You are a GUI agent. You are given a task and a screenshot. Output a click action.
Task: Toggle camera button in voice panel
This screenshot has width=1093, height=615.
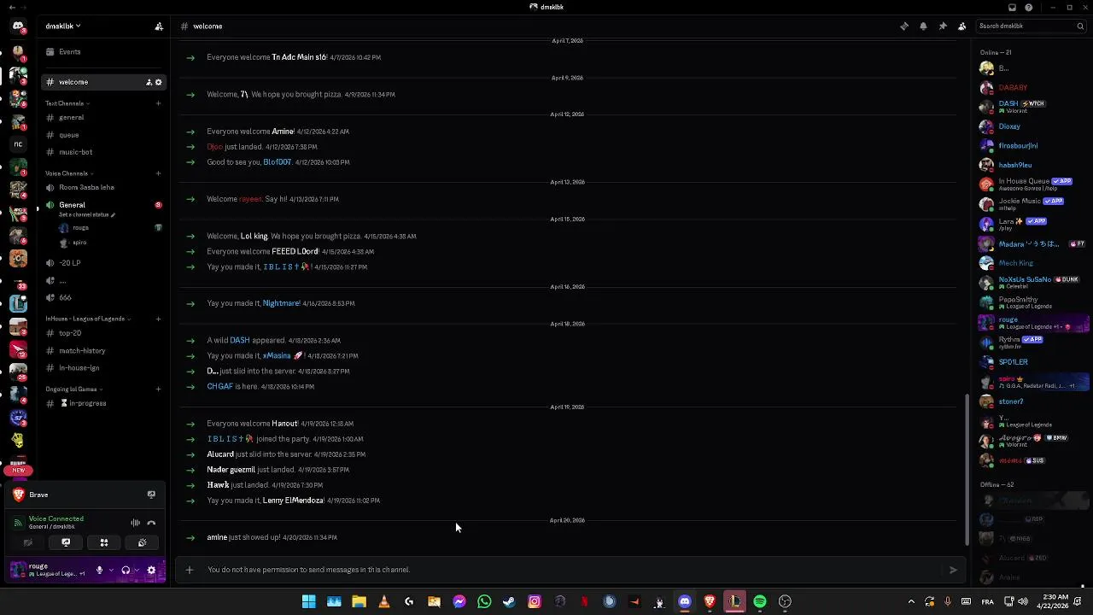click(27, 542)
